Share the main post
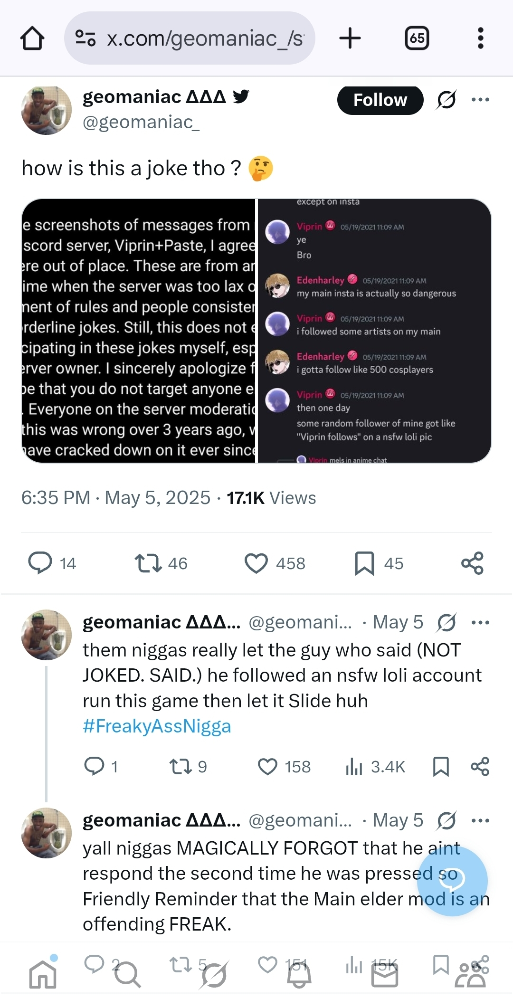 (x=472, y=563)
